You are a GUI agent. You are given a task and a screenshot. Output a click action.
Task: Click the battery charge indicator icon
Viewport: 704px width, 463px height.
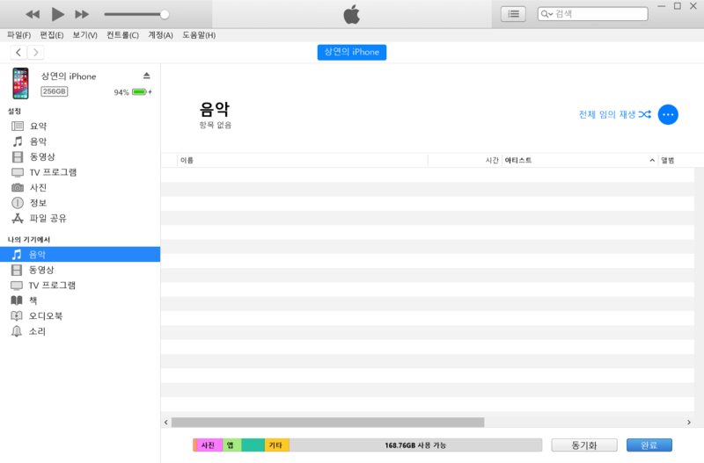coord(140,92)
